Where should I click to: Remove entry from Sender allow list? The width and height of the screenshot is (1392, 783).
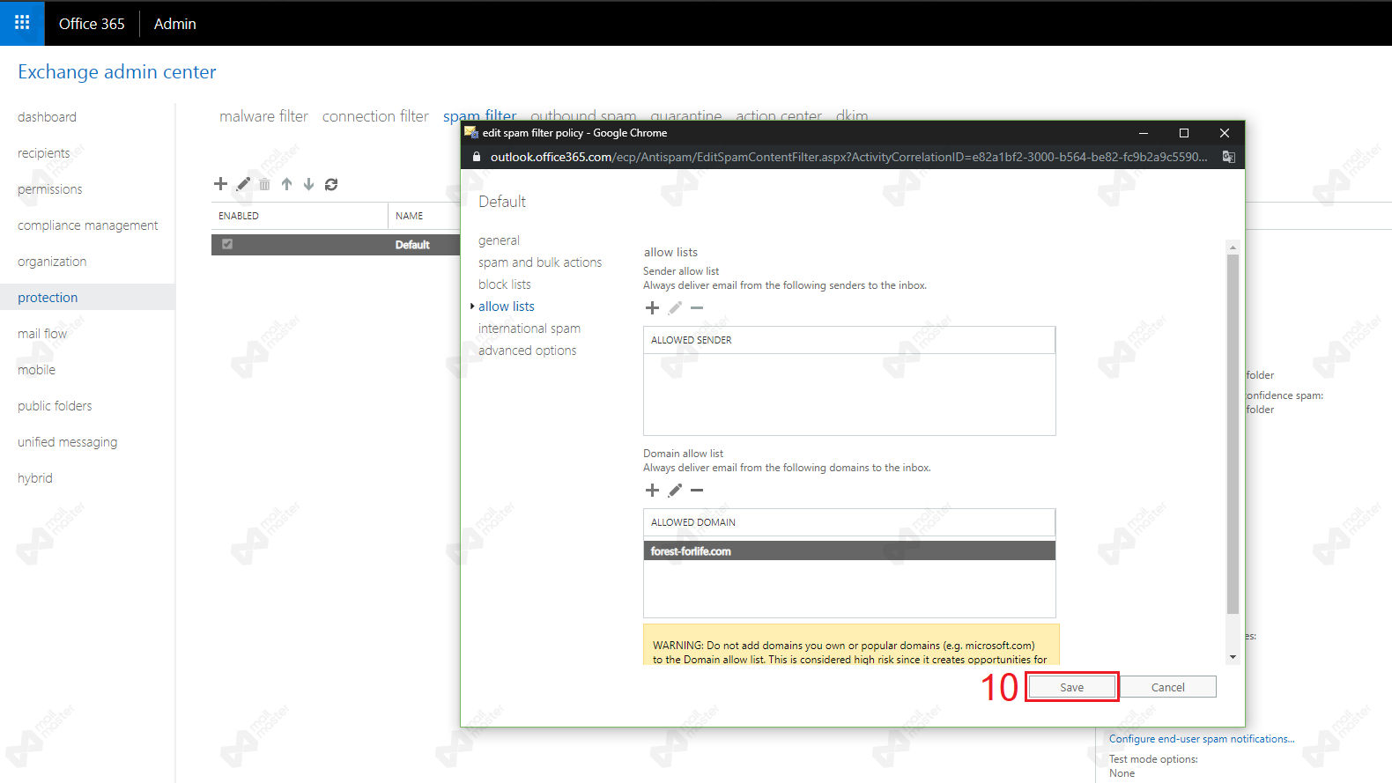tap(697, 307)
